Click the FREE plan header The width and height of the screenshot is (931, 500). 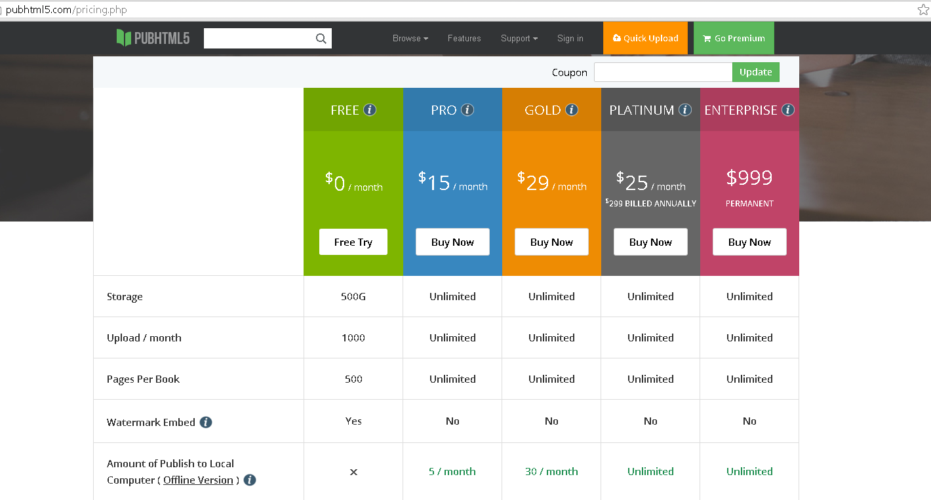pos(353,110)
